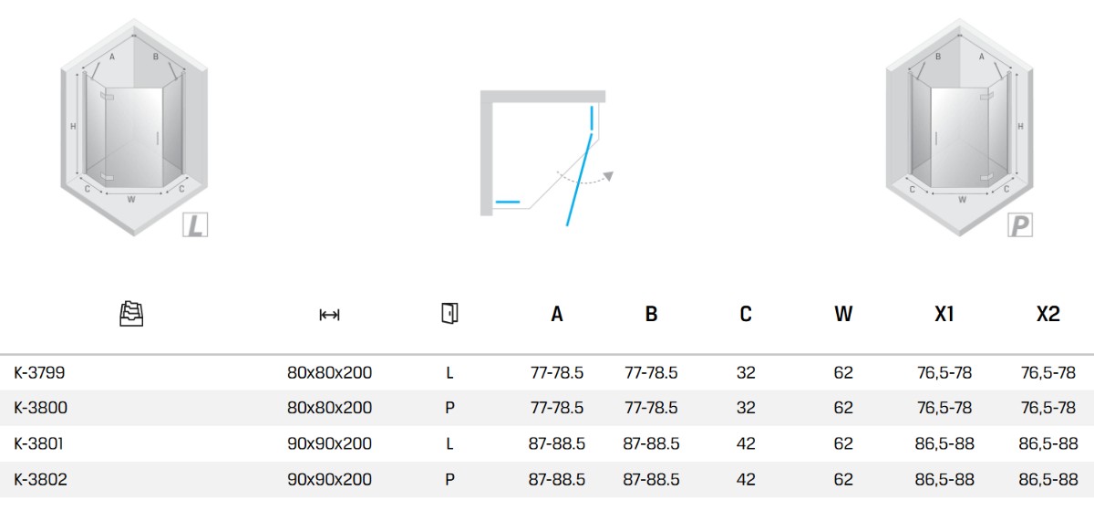This screenshot has height=510, width=1094.
Task: Click the curved swing arrow in diagram
Action: pos(588,178)
